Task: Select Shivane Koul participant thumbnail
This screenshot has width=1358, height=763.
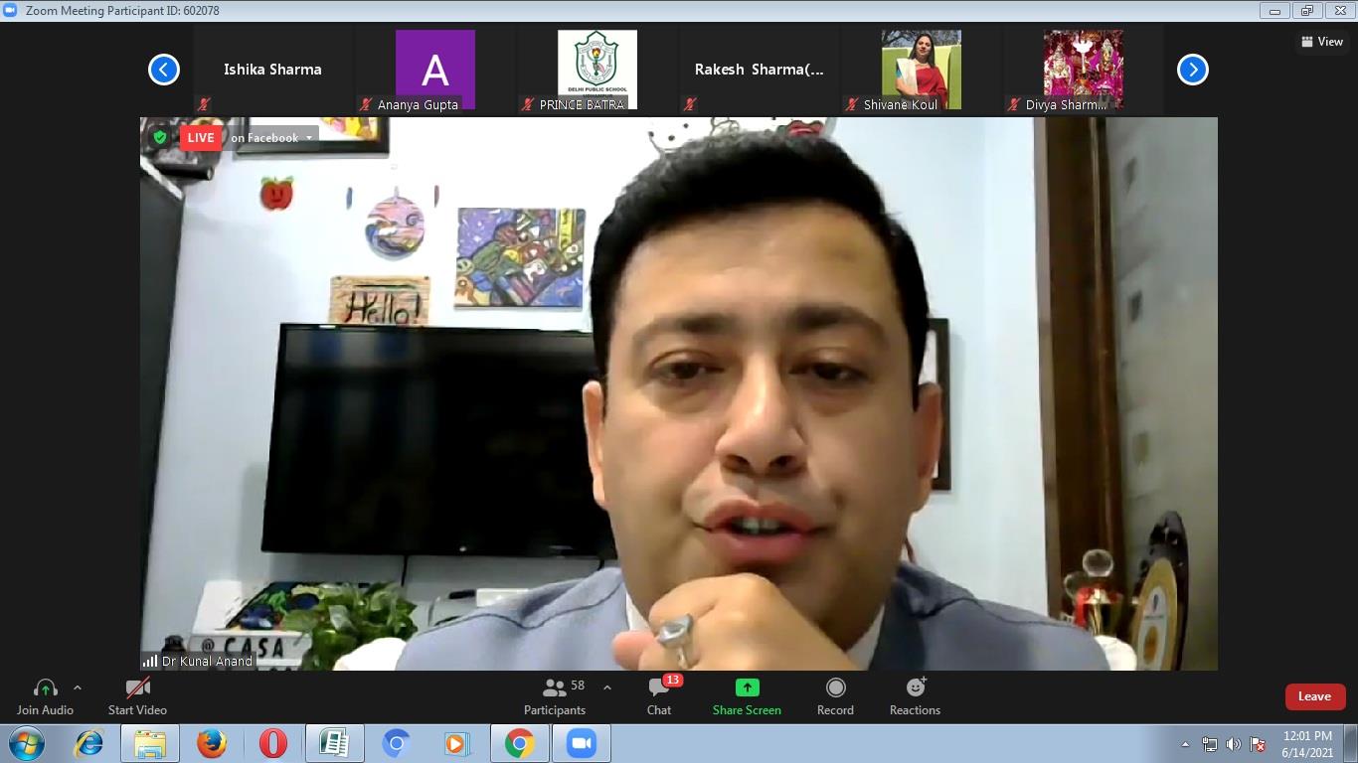Action: 921,70
